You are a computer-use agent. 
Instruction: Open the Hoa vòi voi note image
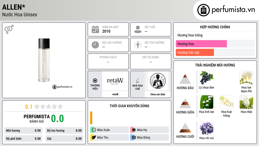[x=206, y=128]
